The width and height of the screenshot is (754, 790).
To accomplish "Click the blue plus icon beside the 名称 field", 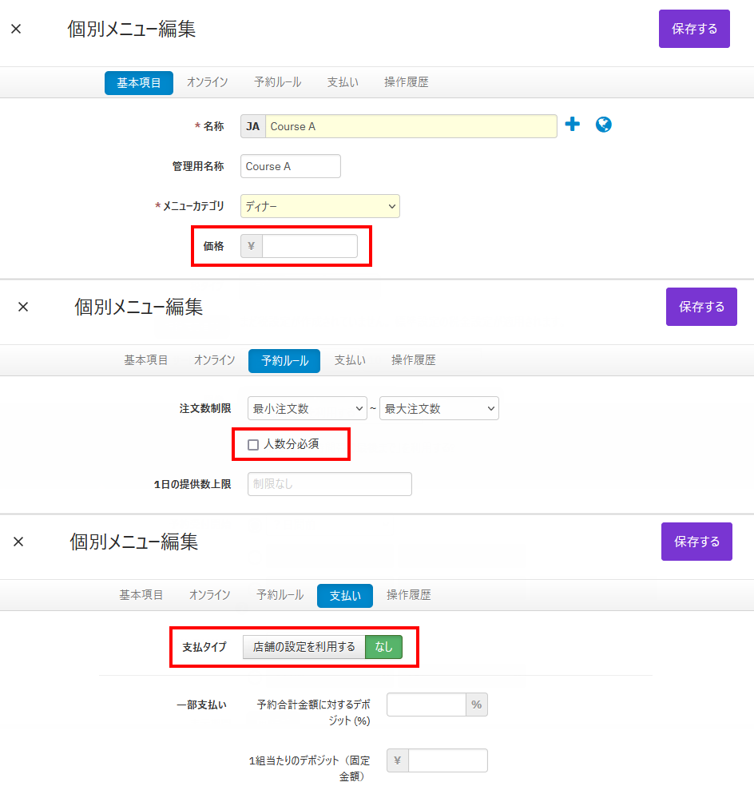I will point(572,125).
